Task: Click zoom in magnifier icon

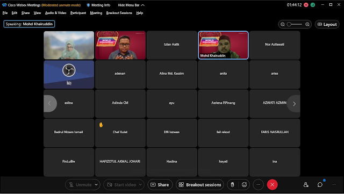Action: pos(307,24)
